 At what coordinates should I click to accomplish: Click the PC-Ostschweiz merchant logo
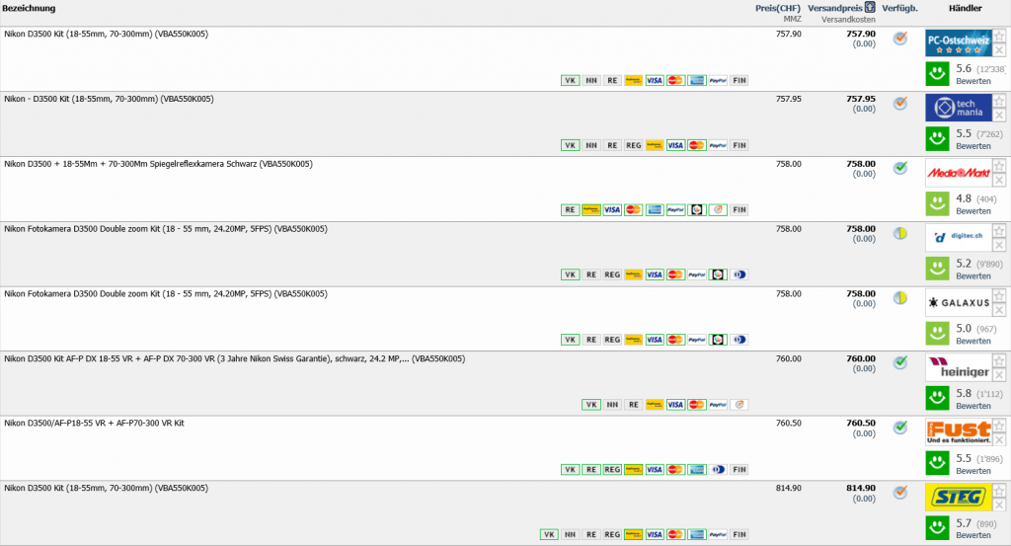(958, 43)
